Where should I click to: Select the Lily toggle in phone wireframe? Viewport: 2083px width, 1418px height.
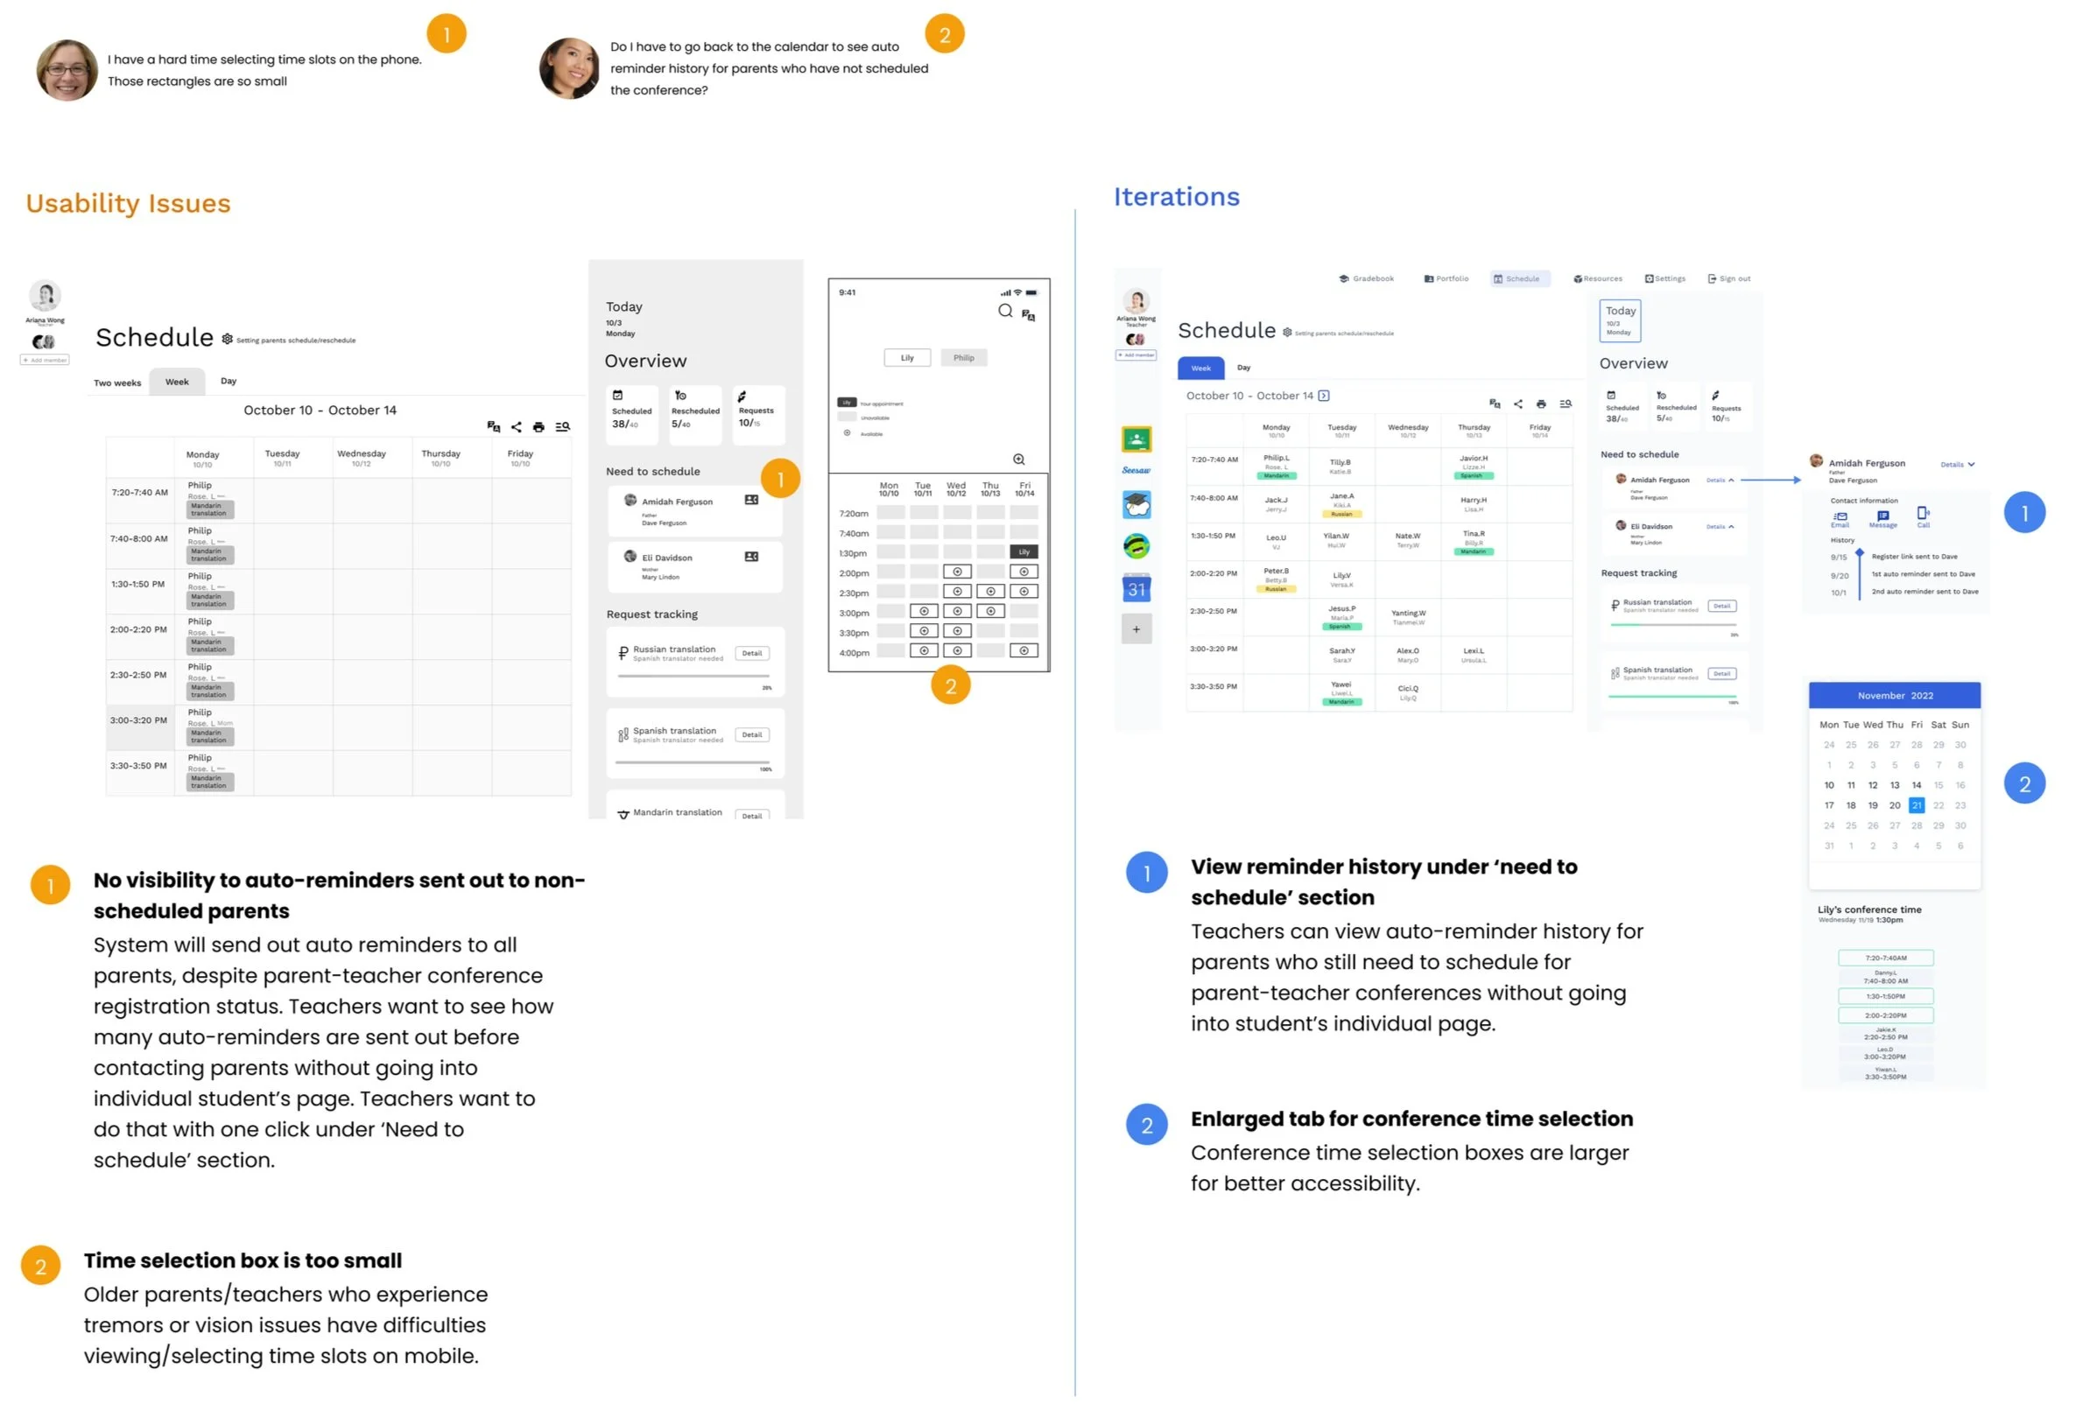click(907, 357)
